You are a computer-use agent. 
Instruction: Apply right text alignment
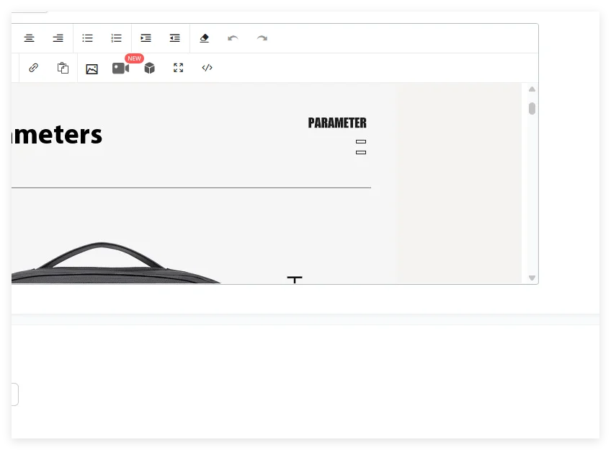[58, 38]
